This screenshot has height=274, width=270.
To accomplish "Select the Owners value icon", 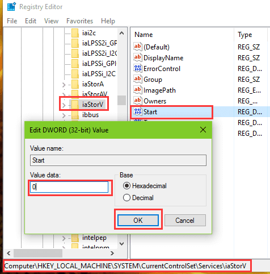I will click(x=138, y=101).
